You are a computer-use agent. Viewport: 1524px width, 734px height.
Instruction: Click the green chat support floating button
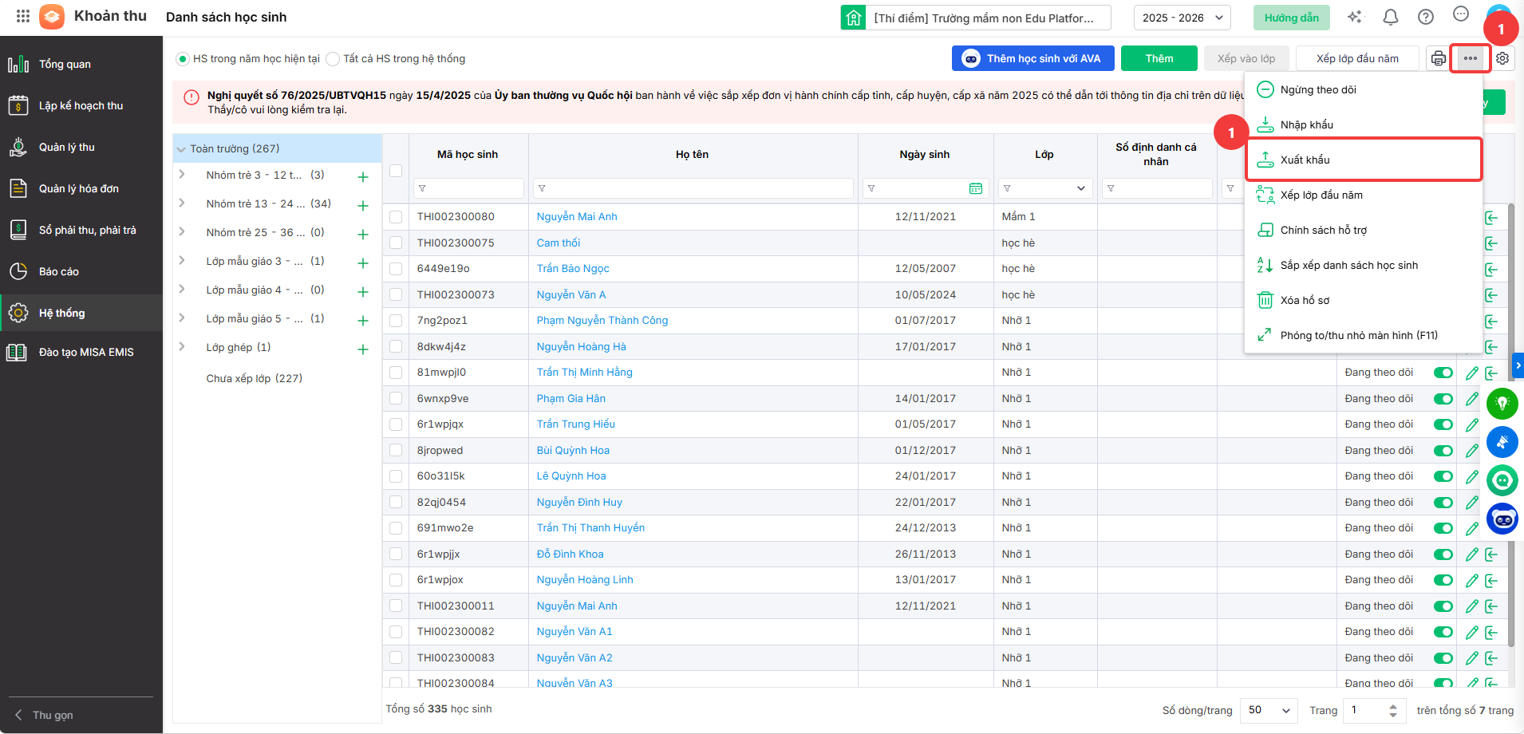pyautogui.click(x=1502, y=480)
